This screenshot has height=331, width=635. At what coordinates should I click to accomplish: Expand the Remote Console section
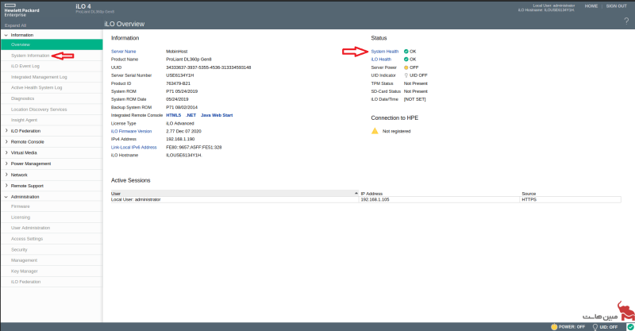coord(6,142)
